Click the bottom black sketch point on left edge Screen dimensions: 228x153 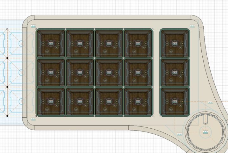(x=7, y=116)
